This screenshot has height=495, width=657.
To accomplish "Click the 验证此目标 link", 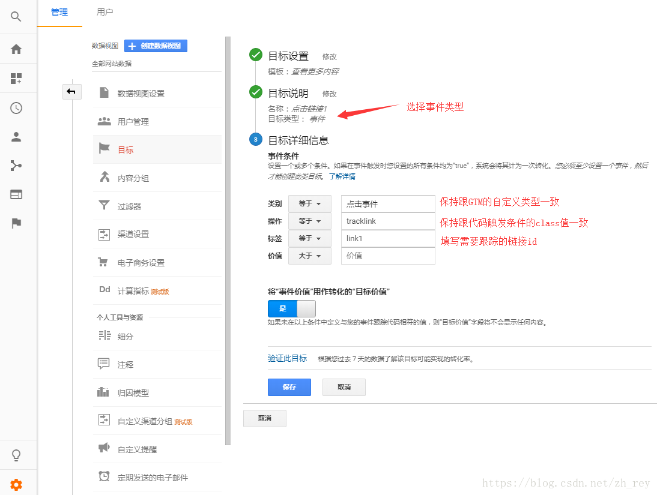I will click(288, 358).
